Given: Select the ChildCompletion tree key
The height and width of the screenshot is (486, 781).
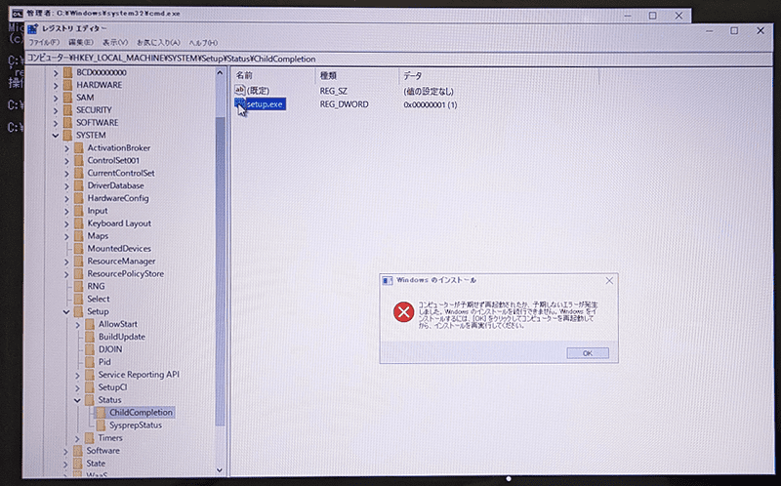Looking at the screenshot, I should coord(141,412).
